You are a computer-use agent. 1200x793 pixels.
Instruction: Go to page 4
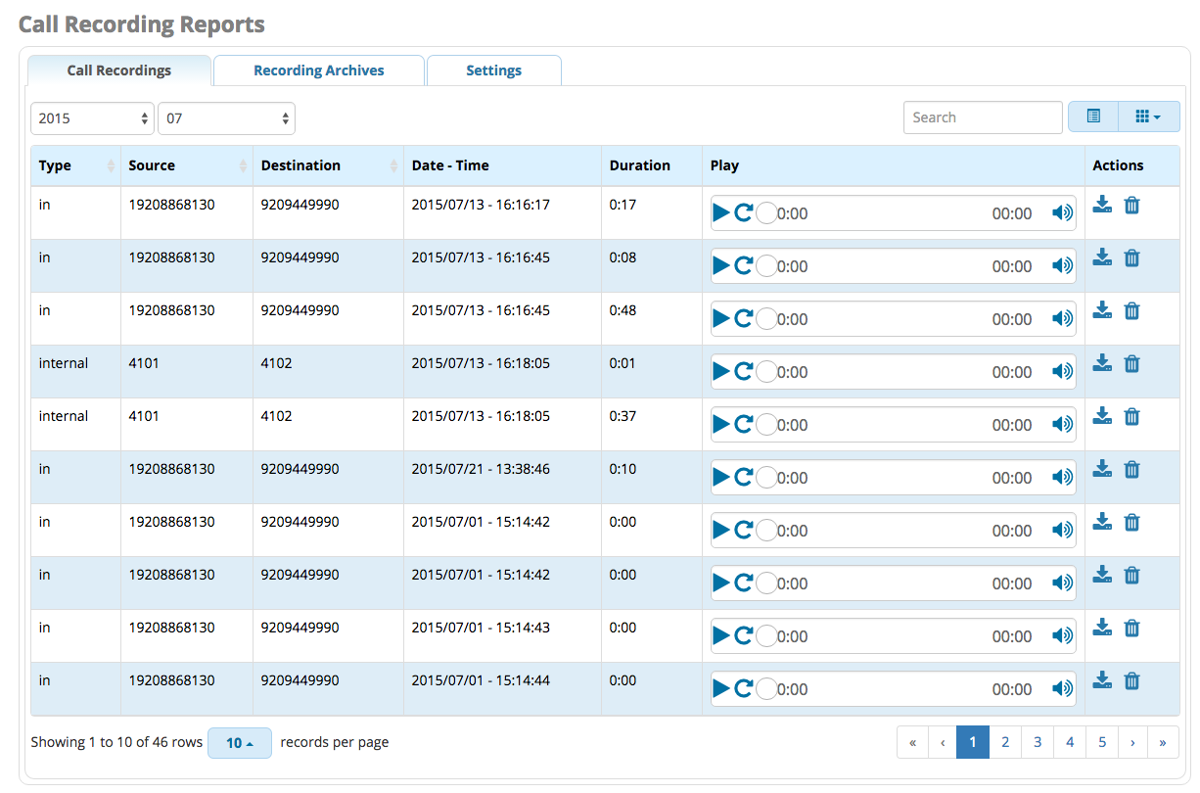1070,742
